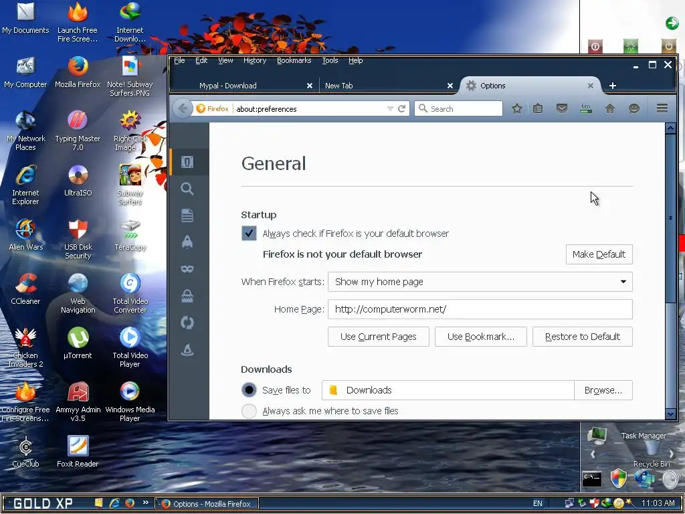Viewport: 685px width, 514px height.
Task: Open the Applications preferences rocket icon
Action: point(187,242)
